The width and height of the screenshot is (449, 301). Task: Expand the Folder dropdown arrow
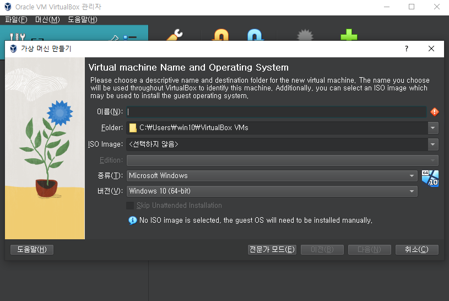coord(432,128)
